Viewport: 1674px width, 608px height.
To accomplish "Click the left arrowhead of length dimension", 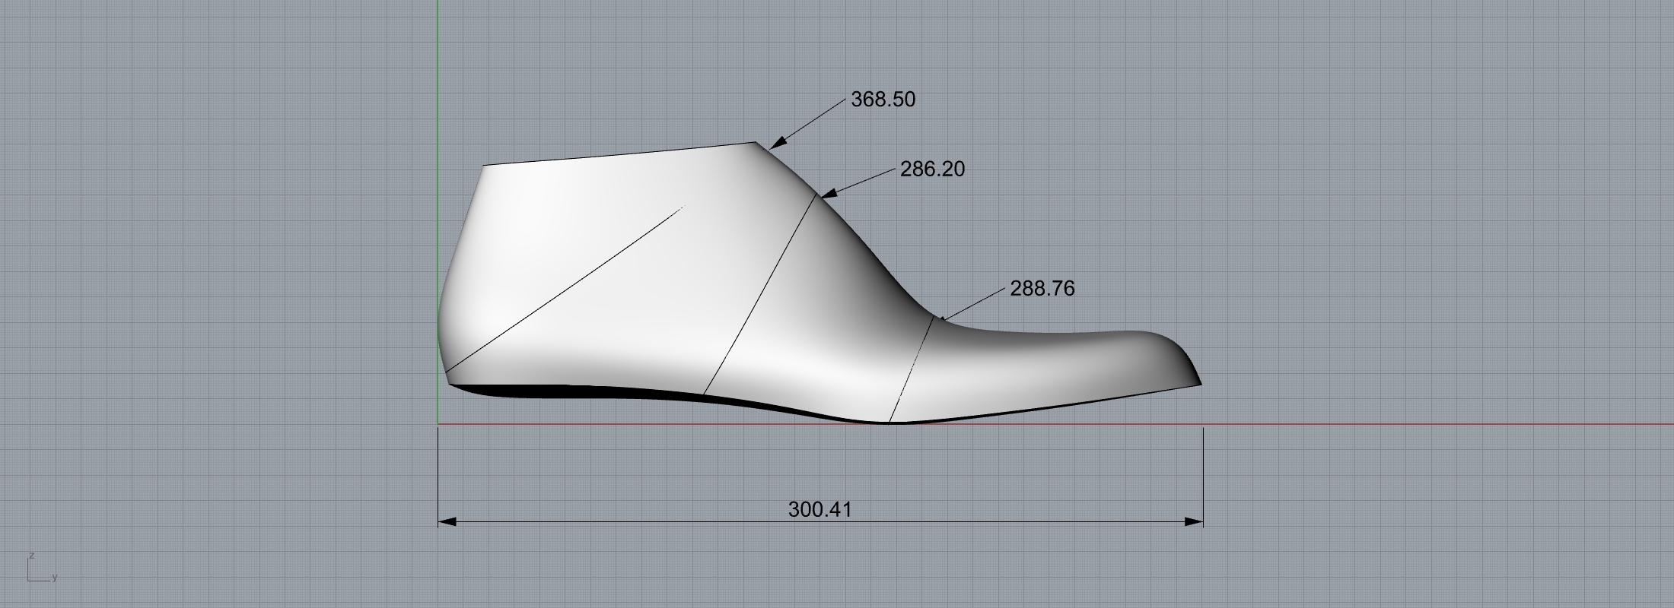I will pos(447,521).
